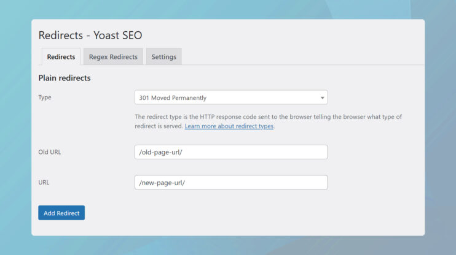Image resolution: width=456 pixels, height=255 pixels.
Task: Click the 'Type' field label
Action: pos(45,97)
